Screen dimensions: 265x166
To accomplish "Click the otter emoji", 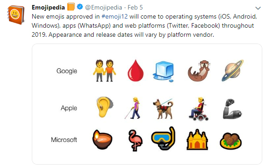I will tap(199, 71).
